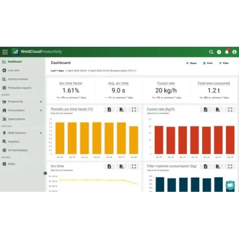Expand the Productivity submenu arrow
The image size is (239, 239).
(41, 101)
